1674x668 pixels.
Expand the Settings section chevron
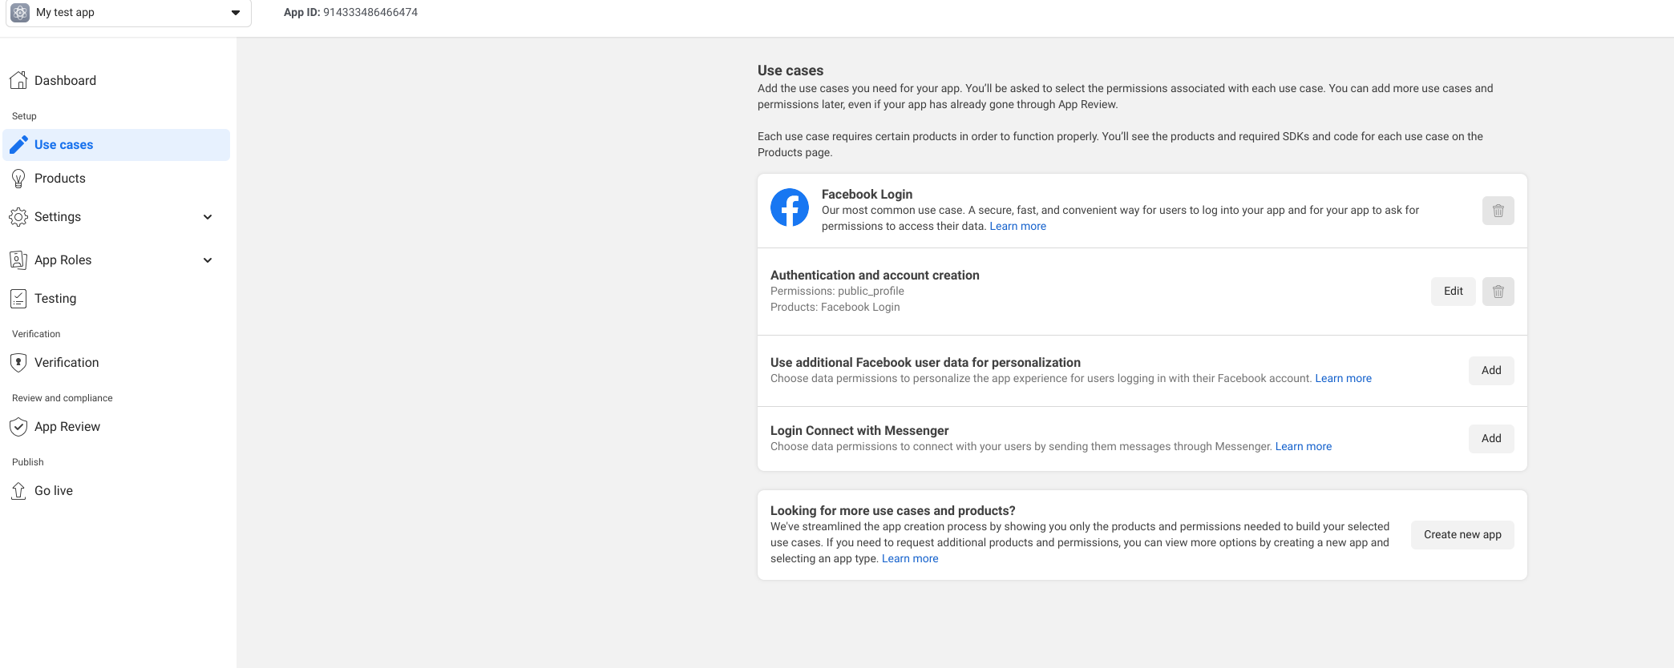click(208, 217)
